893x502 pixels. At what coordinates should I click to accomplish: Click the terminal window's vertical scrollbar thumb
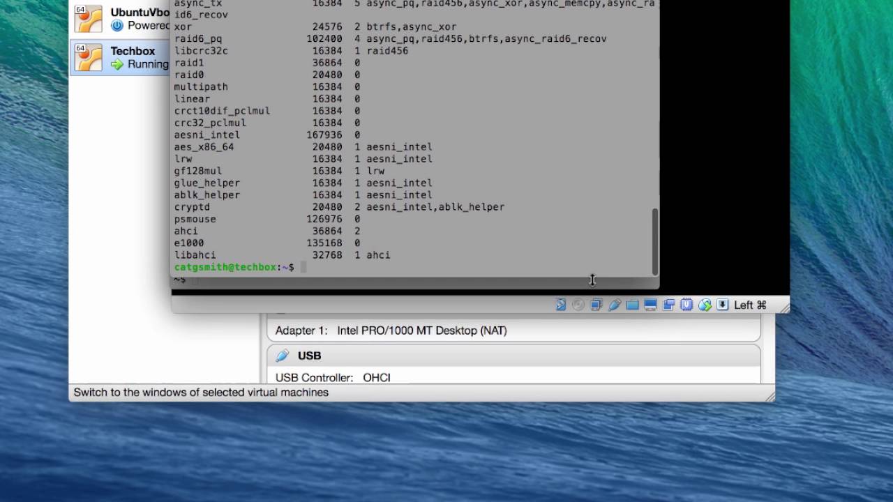tap(654, 241)
